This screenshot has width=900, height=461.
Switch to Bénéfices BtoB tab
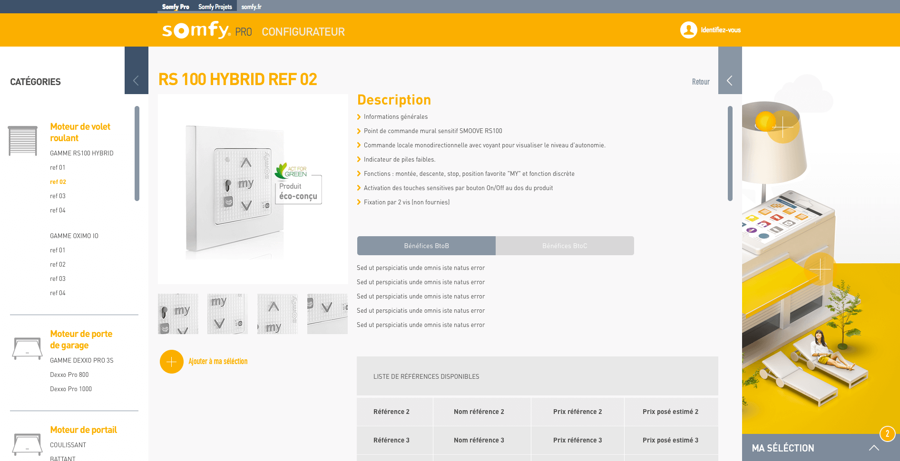426,246
